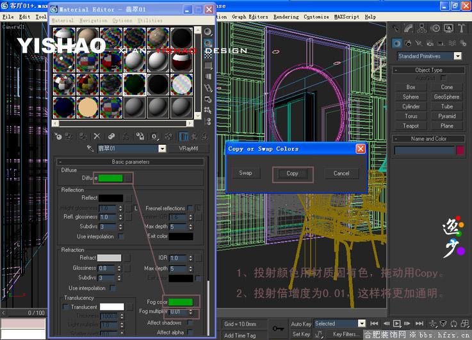The image size is (472, 340).
Task: Click Get Material icon in Material Editor
Action: click(58, 136)
